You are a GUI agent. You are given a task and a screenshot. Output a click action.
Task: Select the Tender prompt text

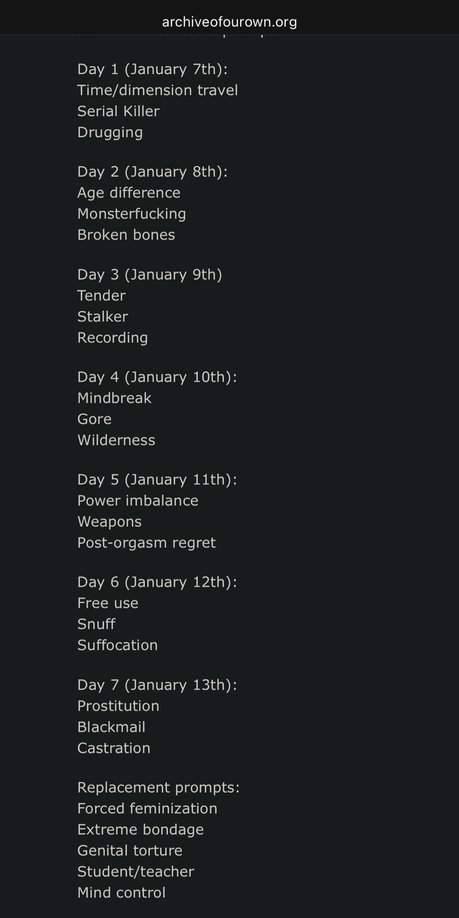(101, 296)
